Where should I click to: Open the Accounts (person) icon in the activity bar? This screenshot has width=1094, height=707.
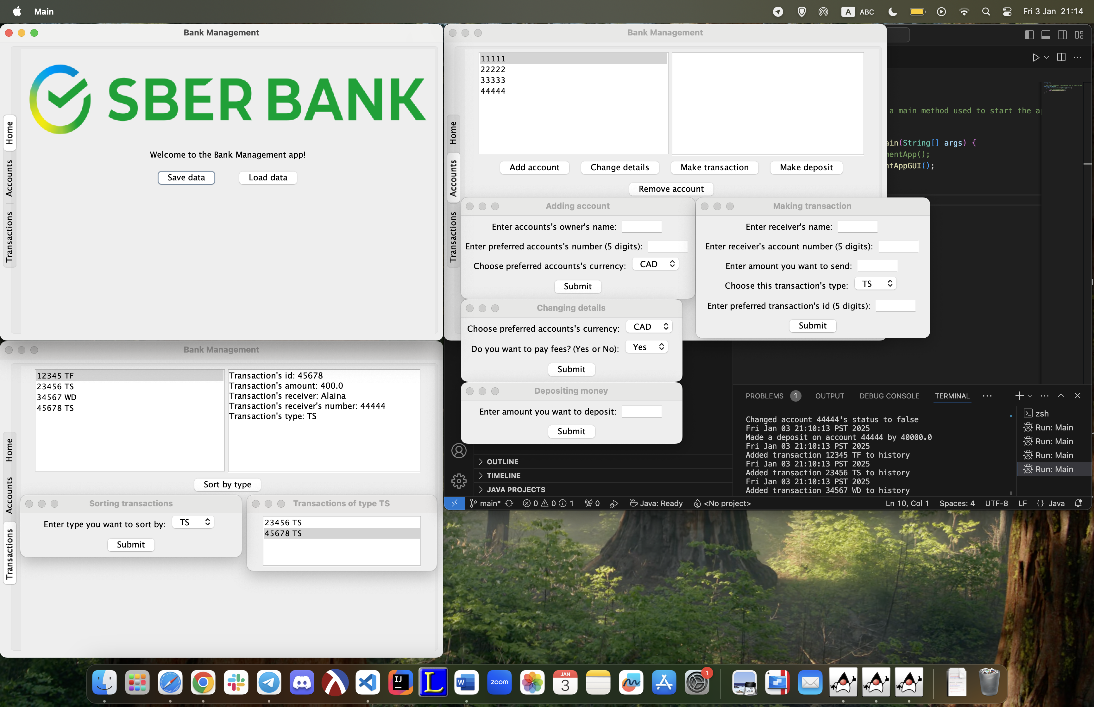[459, 451]
